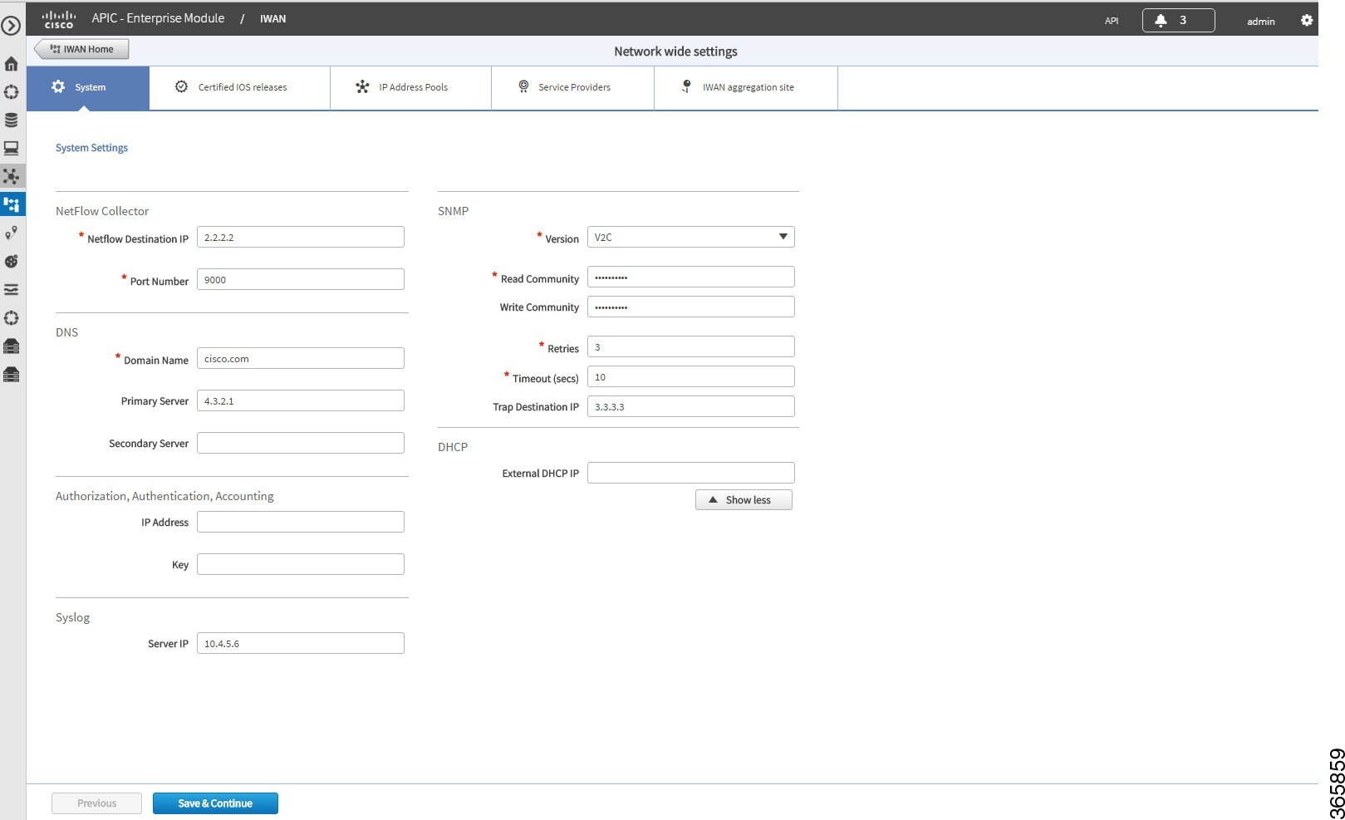Go back with IWAN Home button
This screenshot has height=820, width=1345.
(82, 49)
